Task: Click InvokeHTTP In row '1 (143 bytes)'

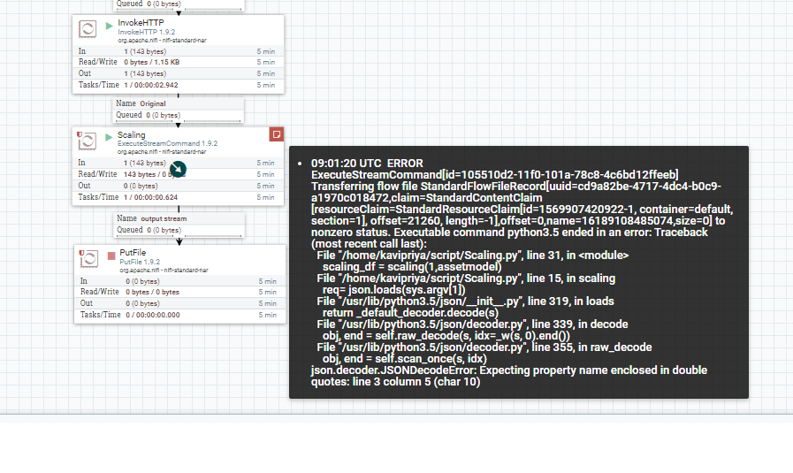Action: (145, 51)
